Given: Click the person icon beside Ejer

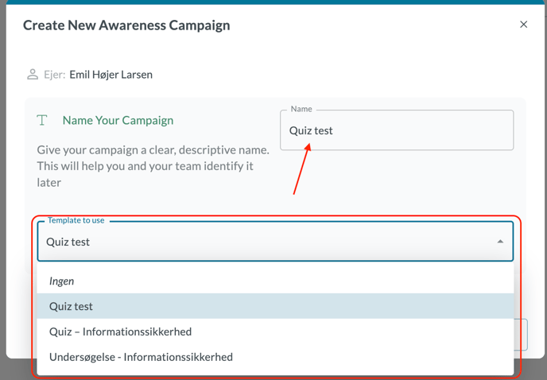Looking at the screenshot, I should point(33,75).
